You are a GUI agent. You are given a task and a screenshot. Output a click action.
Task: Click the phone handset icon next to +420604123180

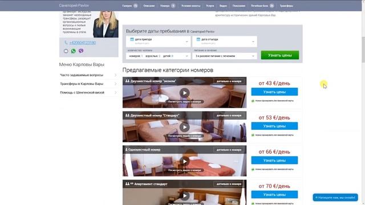pyautogui.click(x=66, y=43)
